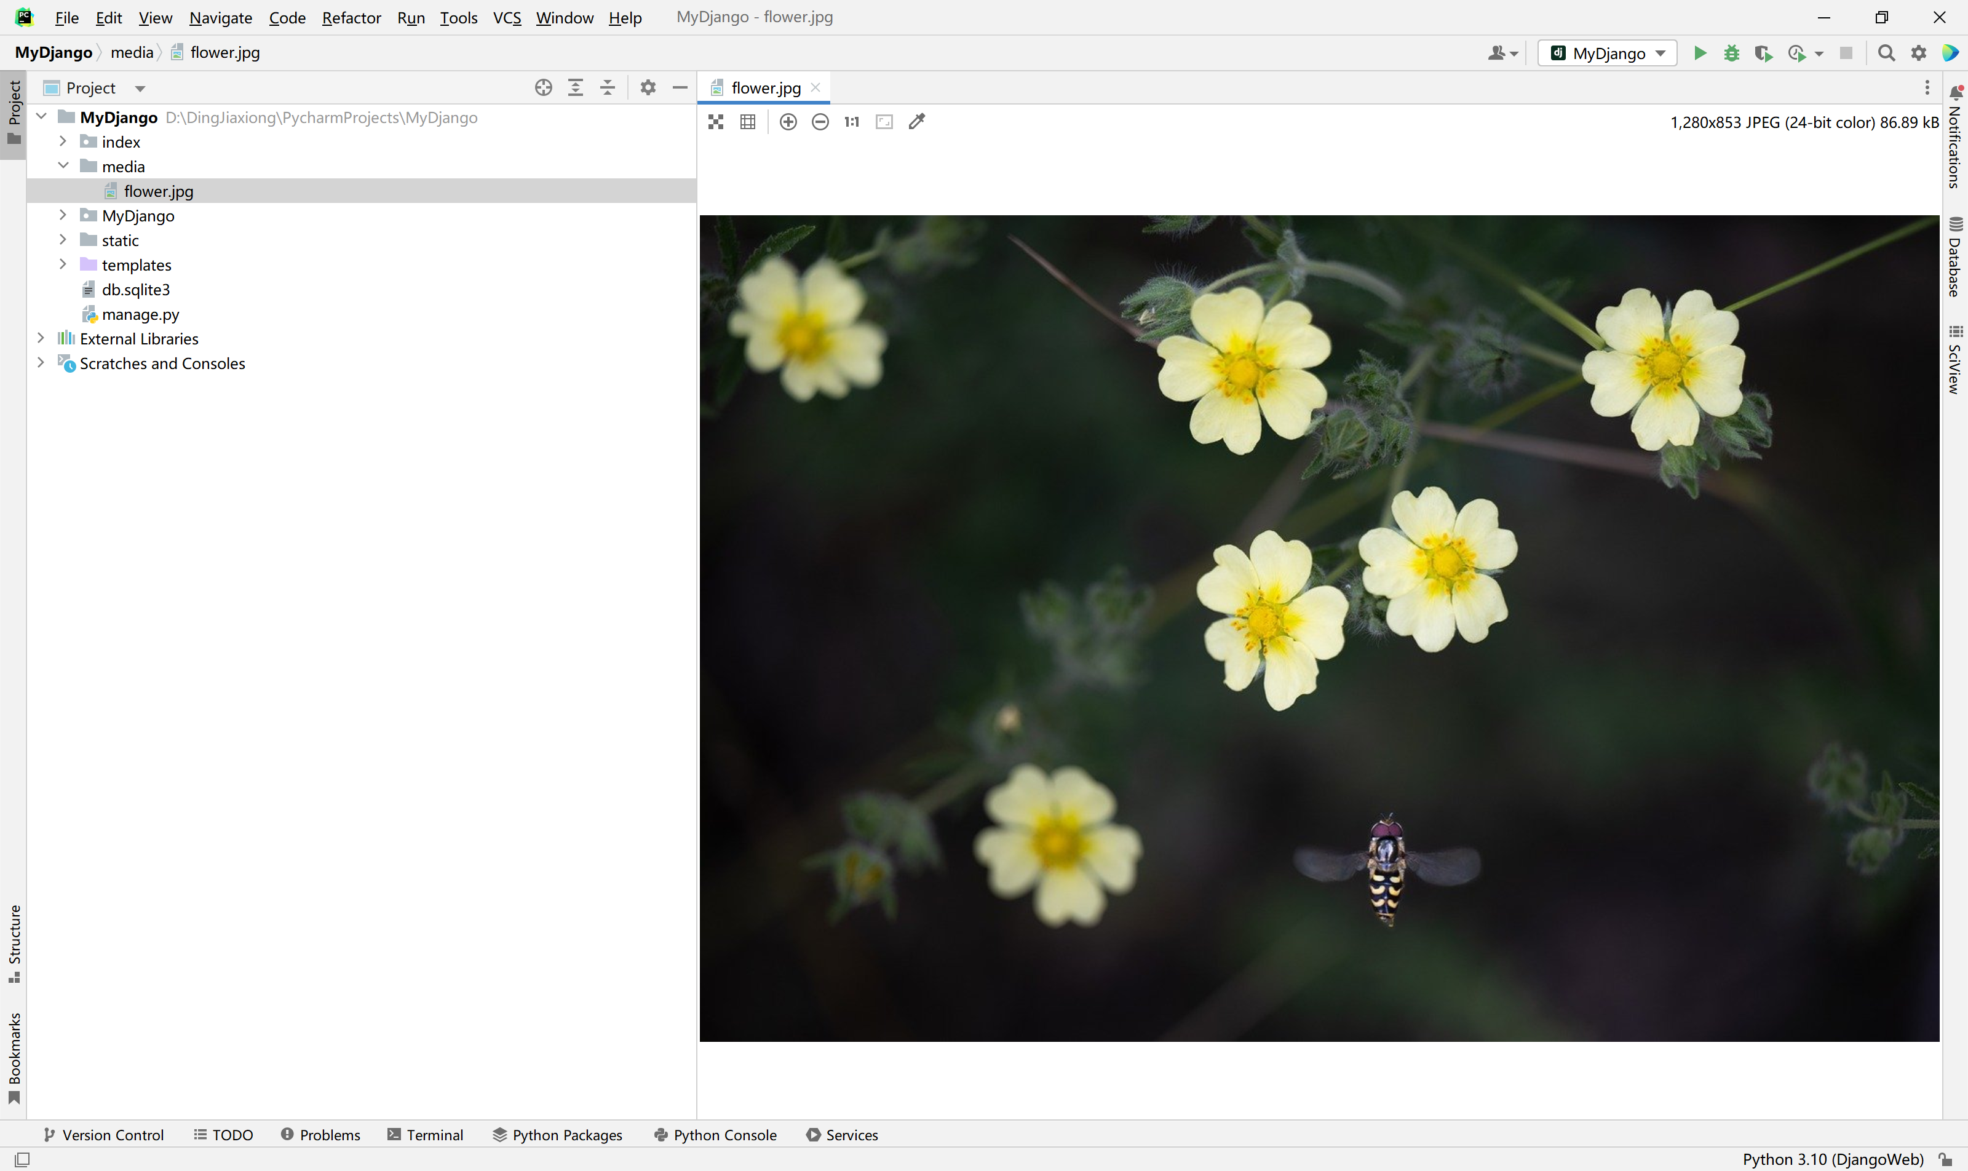Open the Refactor menu

pos(351,17)
